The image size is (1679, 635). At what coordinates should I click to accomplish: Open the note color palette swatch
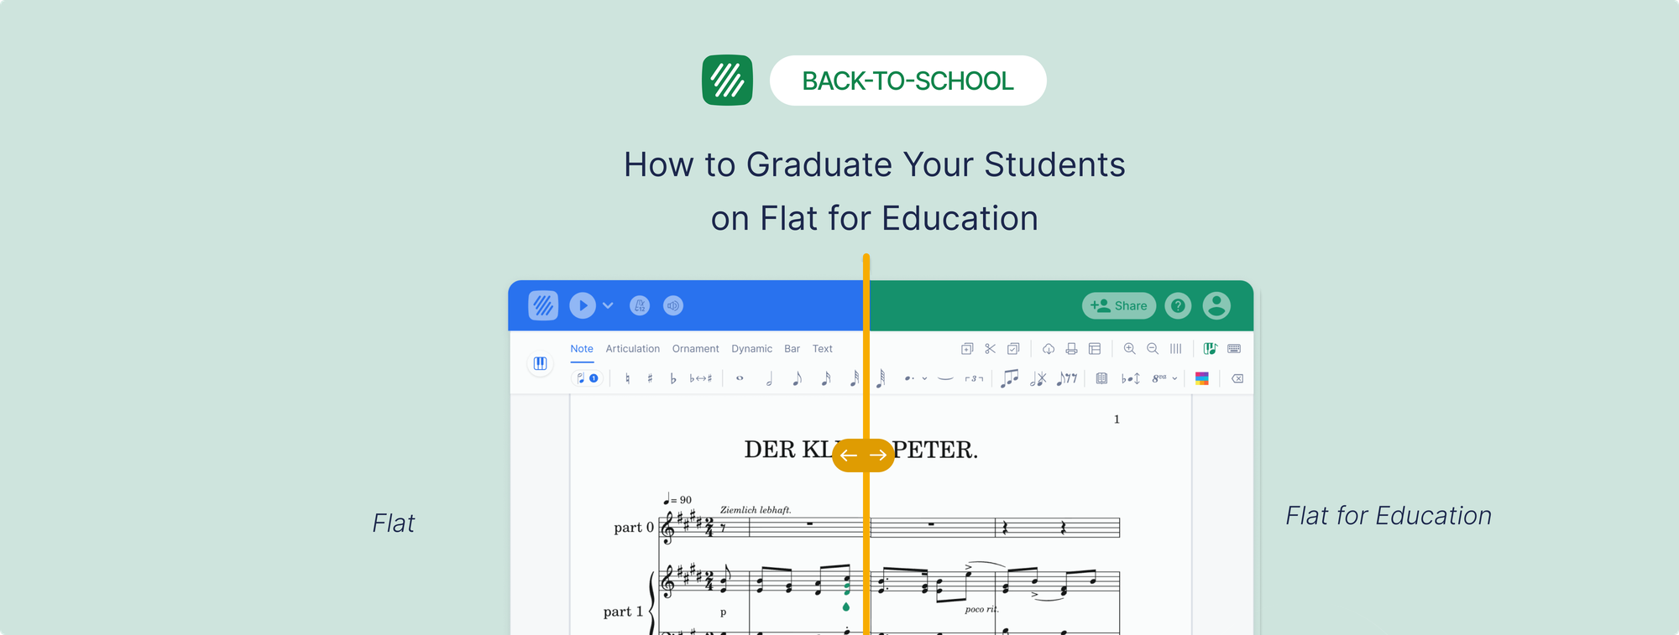pos(1202,378)
